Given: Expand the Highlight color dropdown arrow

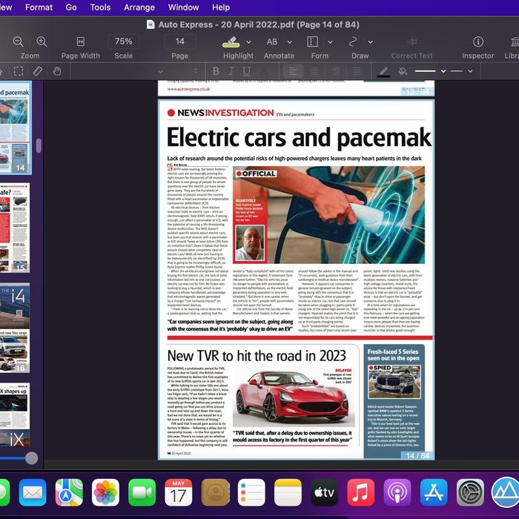Looking at the screenshot, I should coord(248,42).
